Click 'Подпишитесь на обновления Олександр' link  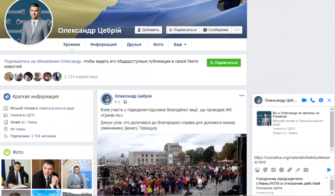pyautogui.click(x=43, y=61)
